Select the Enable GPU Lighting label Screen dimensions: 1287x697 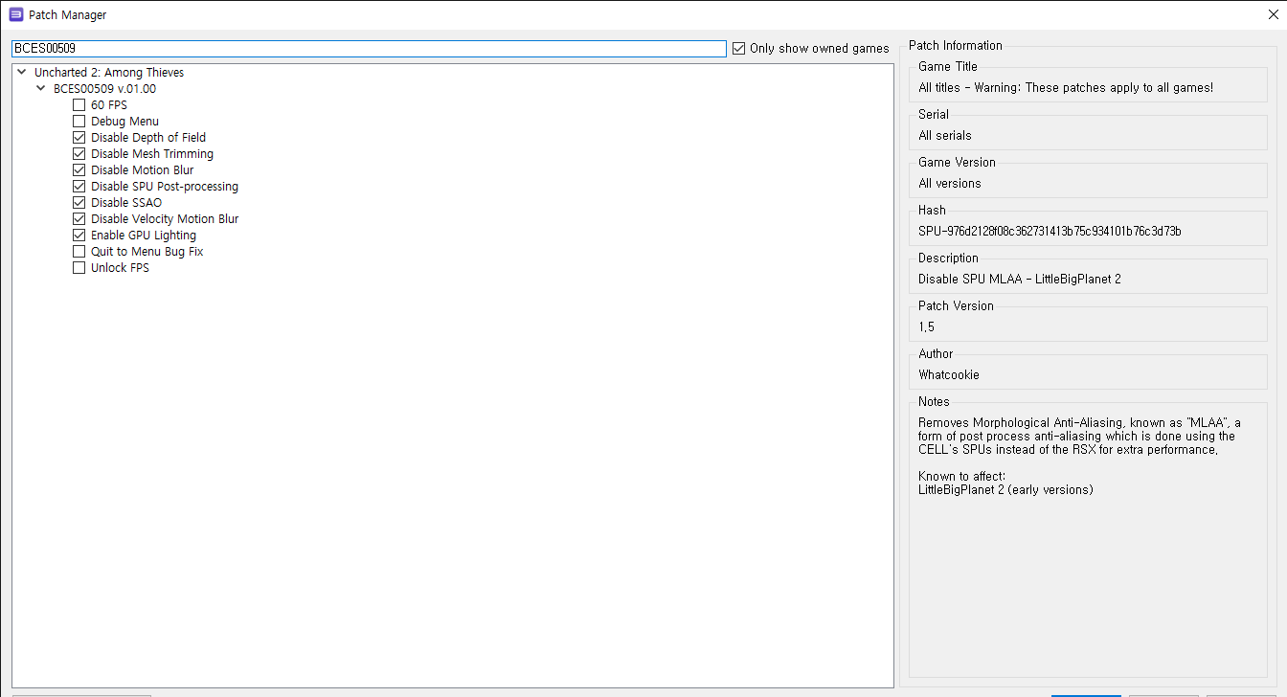pyautogui.click(x=144, y=236)
